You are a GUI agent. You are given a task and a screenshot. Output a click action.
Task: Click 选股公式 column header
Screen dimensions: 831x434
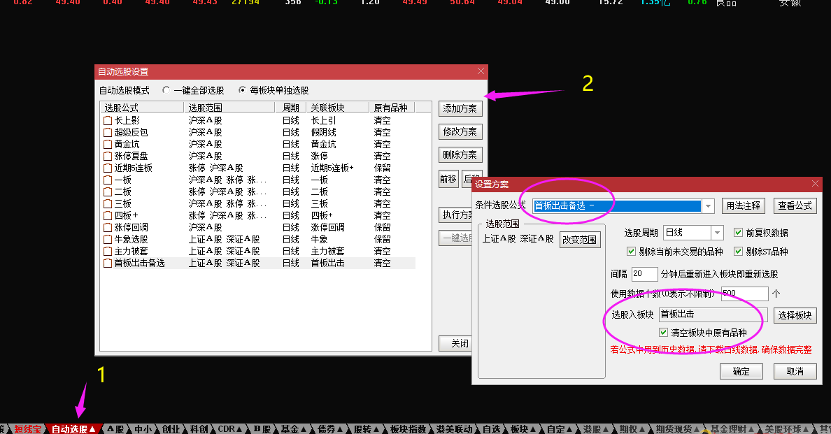tap(142, 108)
